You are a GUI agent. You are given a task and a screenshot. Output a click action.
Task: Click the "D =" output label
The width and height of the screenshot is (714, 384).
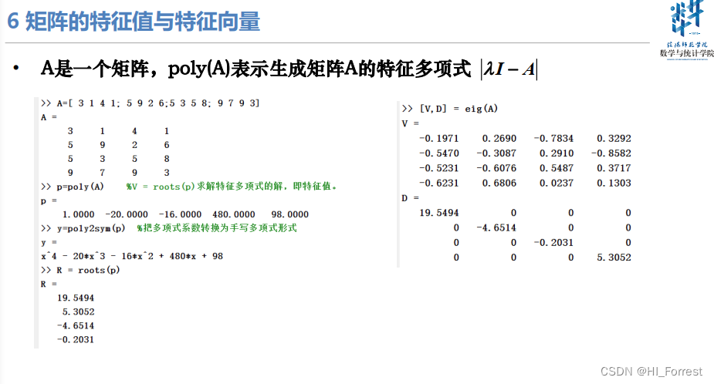411,198
